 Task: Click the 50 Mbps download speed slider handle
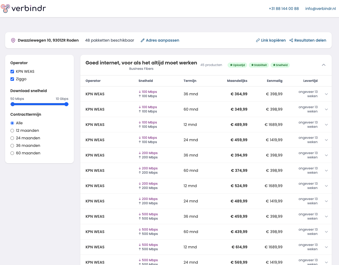point(12,104)
